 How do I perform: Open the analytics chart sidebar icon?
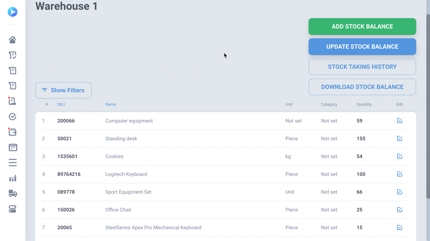12,178
